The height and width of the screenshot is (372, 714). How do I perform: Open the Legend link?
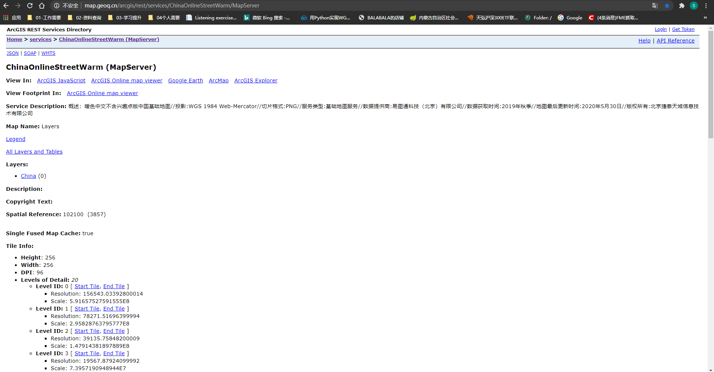(15, 139)
